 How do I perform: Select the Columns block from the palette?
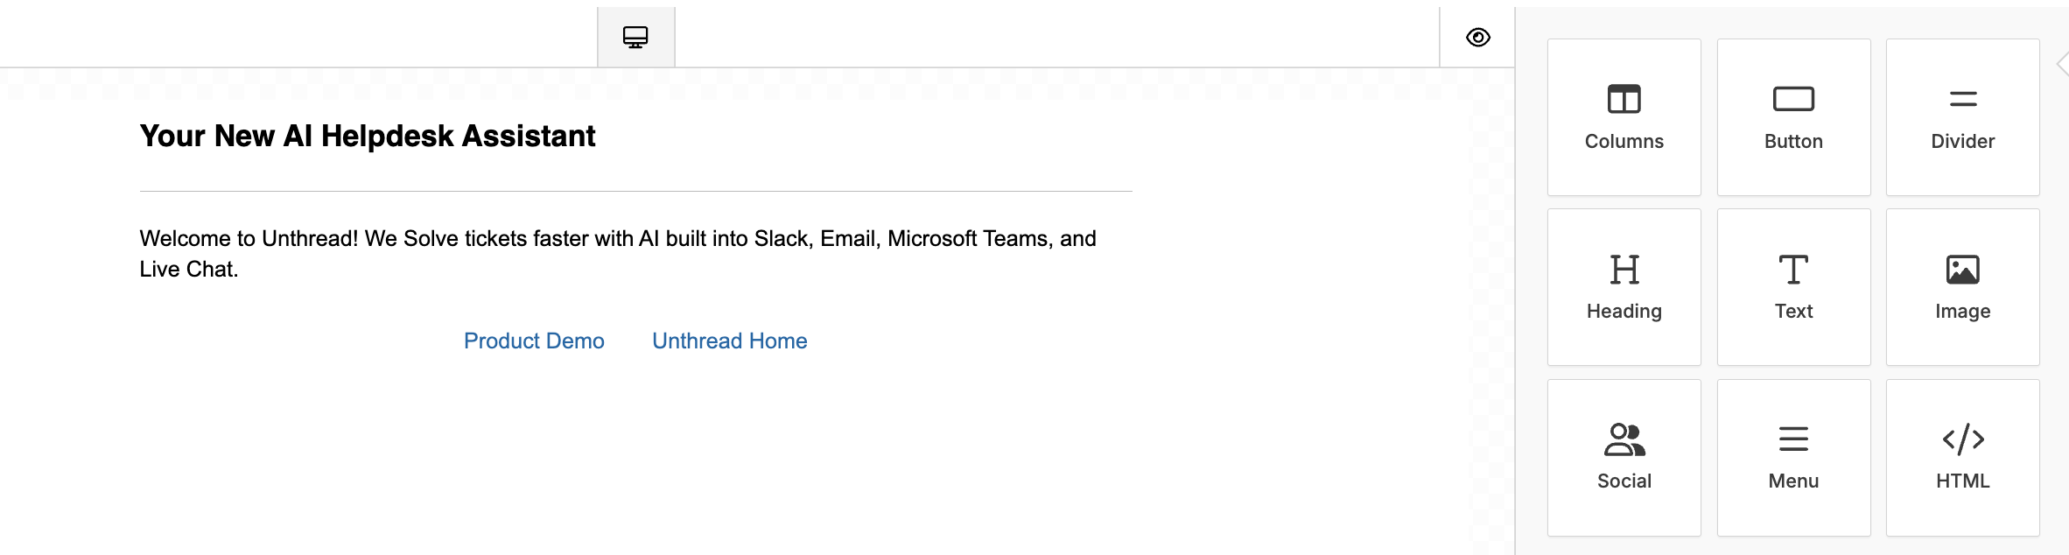coord(1624,116)
